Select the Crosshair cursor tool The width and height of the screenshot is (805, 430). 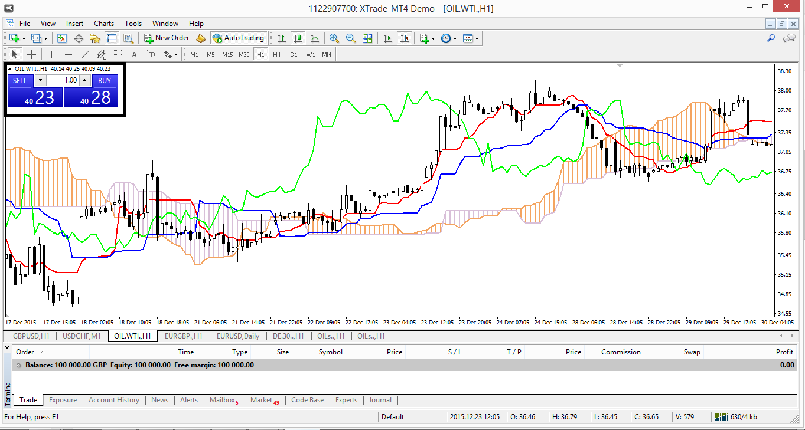pos(31,55)
